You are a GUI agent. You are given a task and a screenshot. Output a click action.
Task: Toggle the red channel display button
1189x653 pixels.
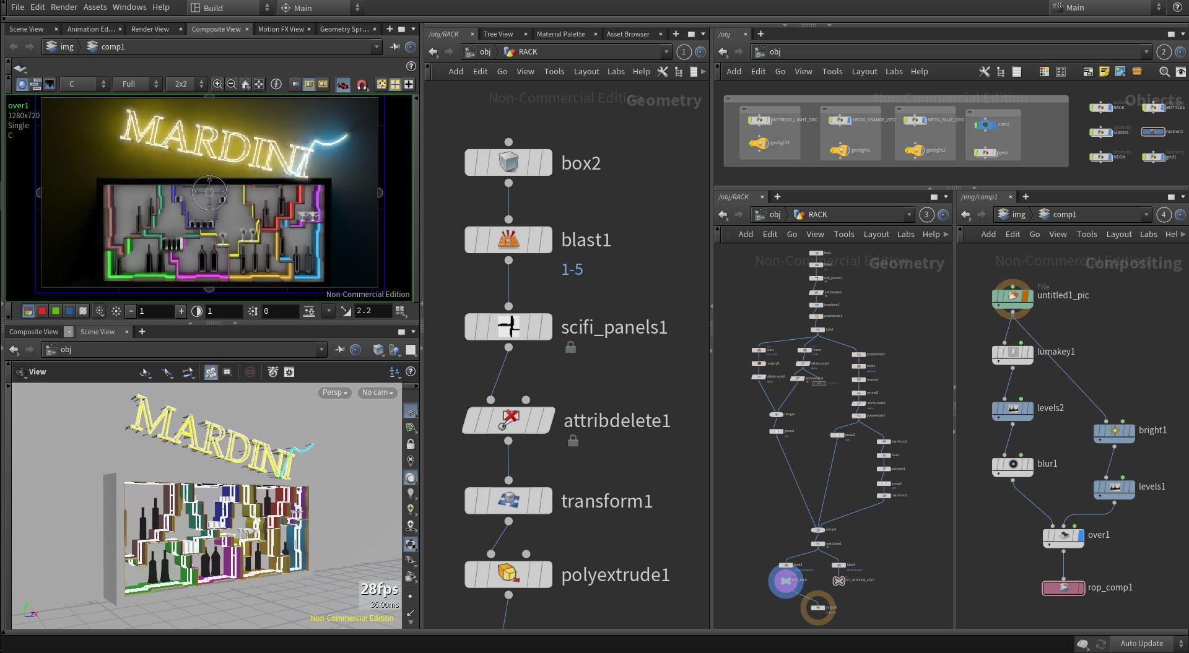click(42, 311)
